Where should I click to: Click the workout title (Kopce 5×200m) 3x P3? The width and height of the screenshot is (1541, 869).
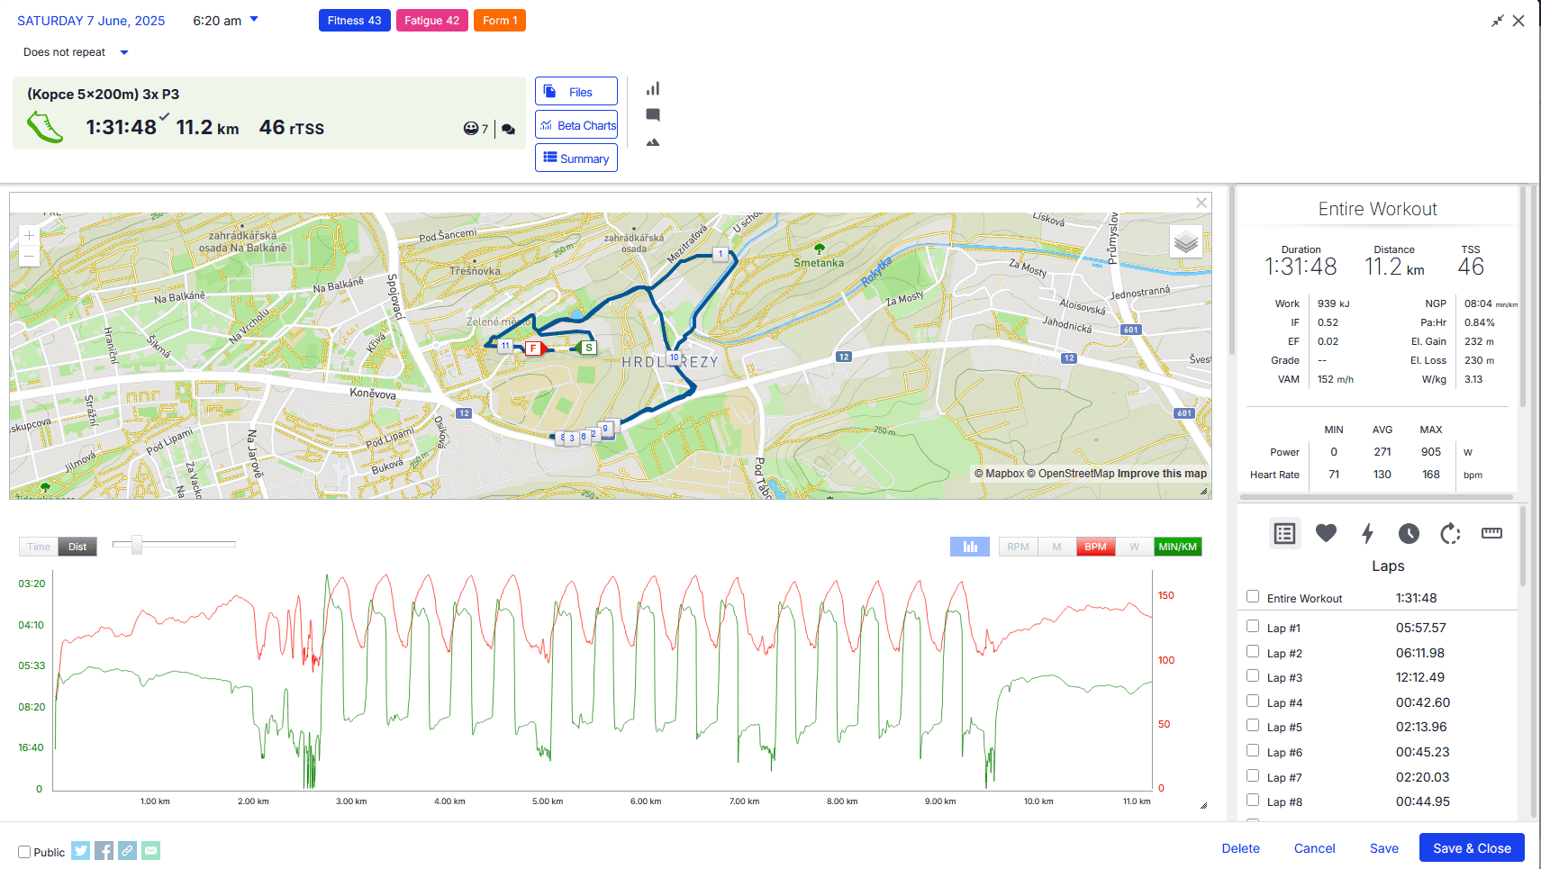pos(103,95)
